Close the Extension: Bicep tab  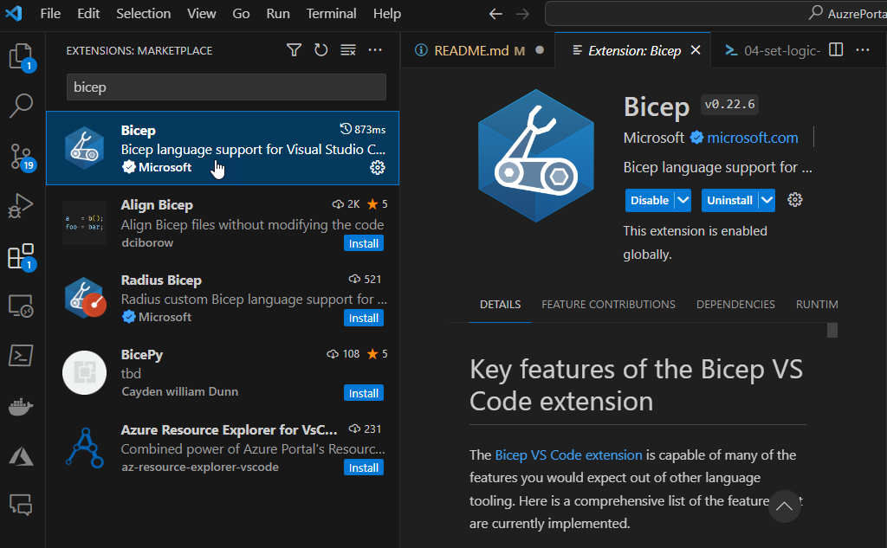pos(696,50)
